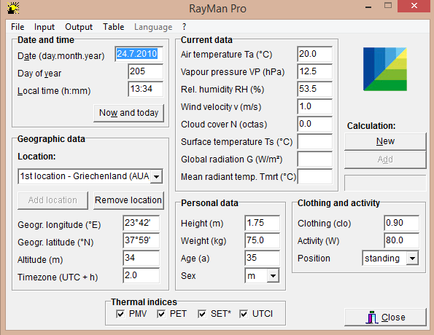Open the Table menu
The image size is (434, 335).
(114, 27)
